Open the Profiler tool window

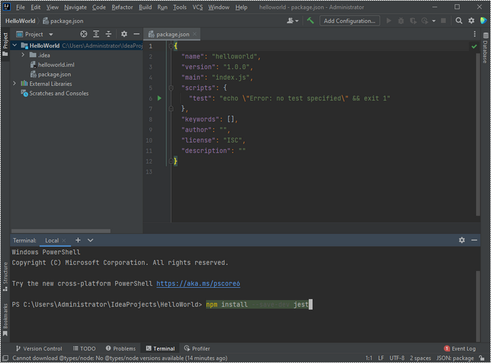[196, 349]
